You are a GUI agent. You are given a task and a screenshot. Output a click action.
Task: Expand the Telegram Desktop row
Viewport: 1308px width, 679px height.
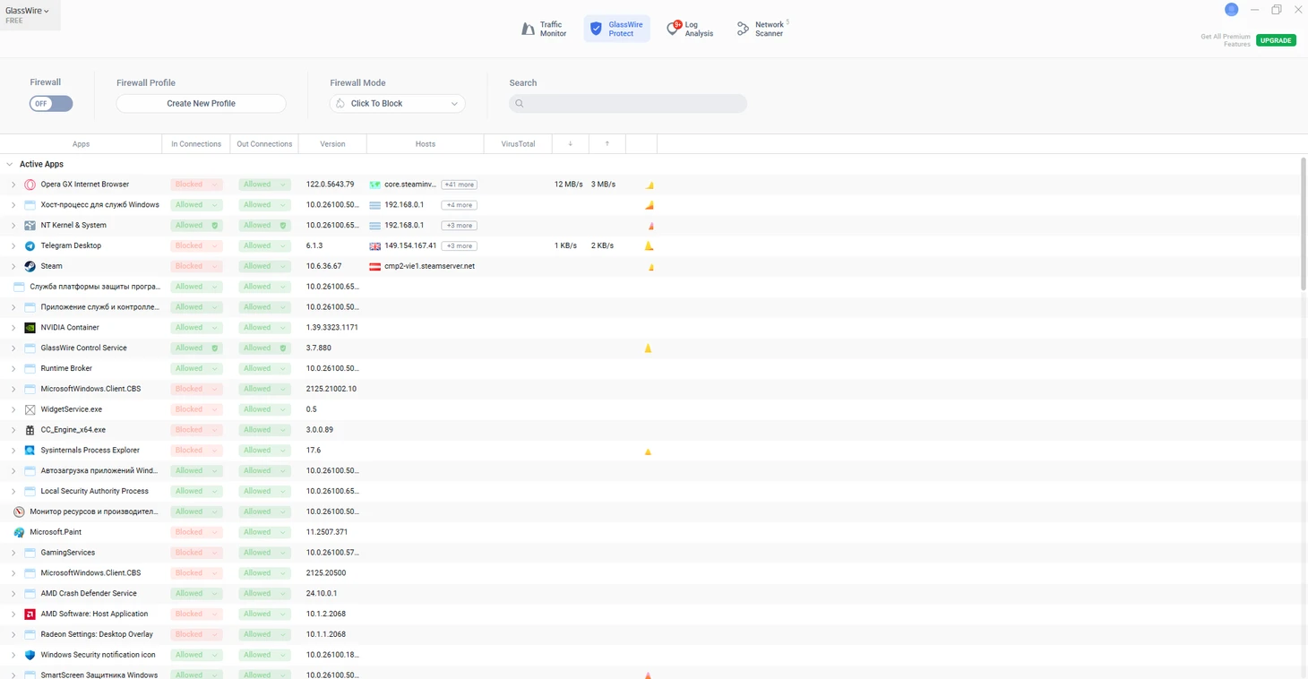13,246
